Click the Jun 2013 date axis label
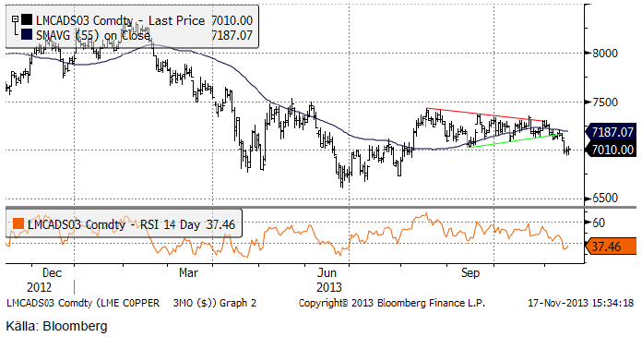This screenshot has height=337, width=642. [x=328, y=280]
